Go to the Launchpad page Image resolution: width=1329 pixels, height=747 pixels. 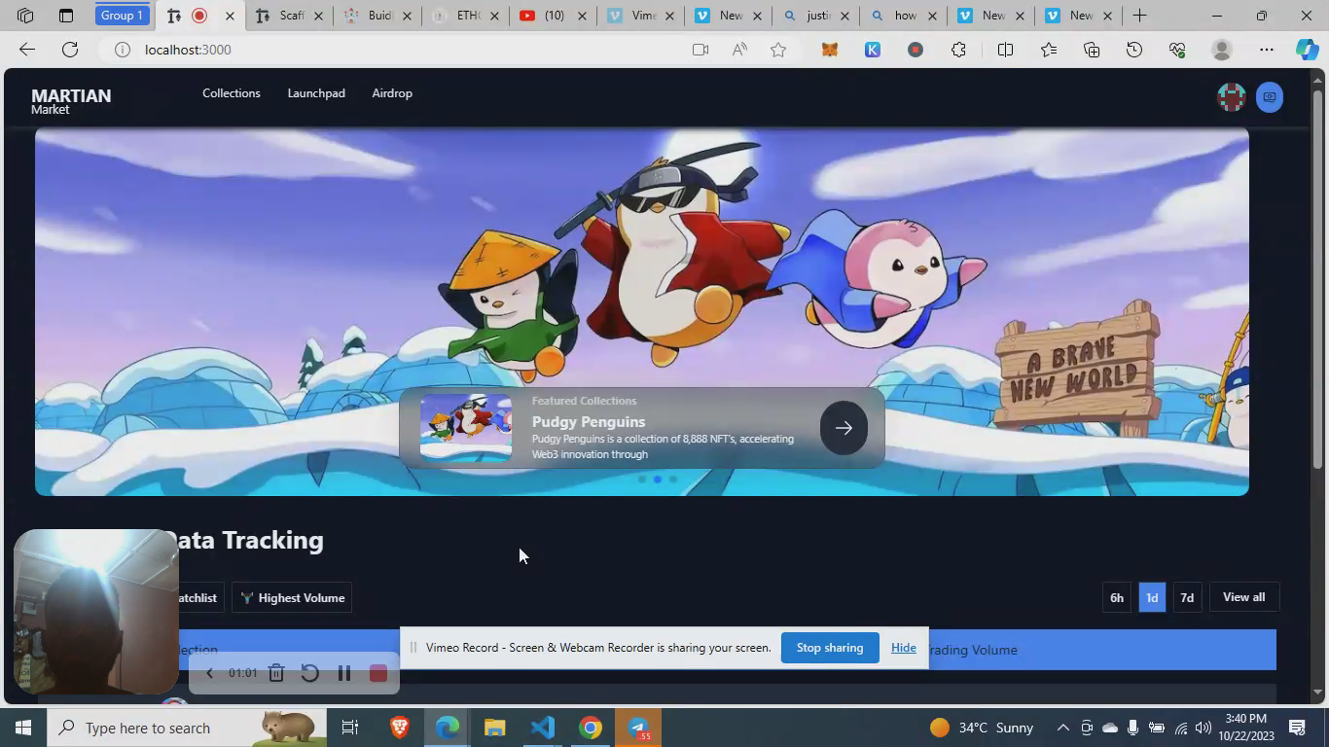(x=315, y=93)
